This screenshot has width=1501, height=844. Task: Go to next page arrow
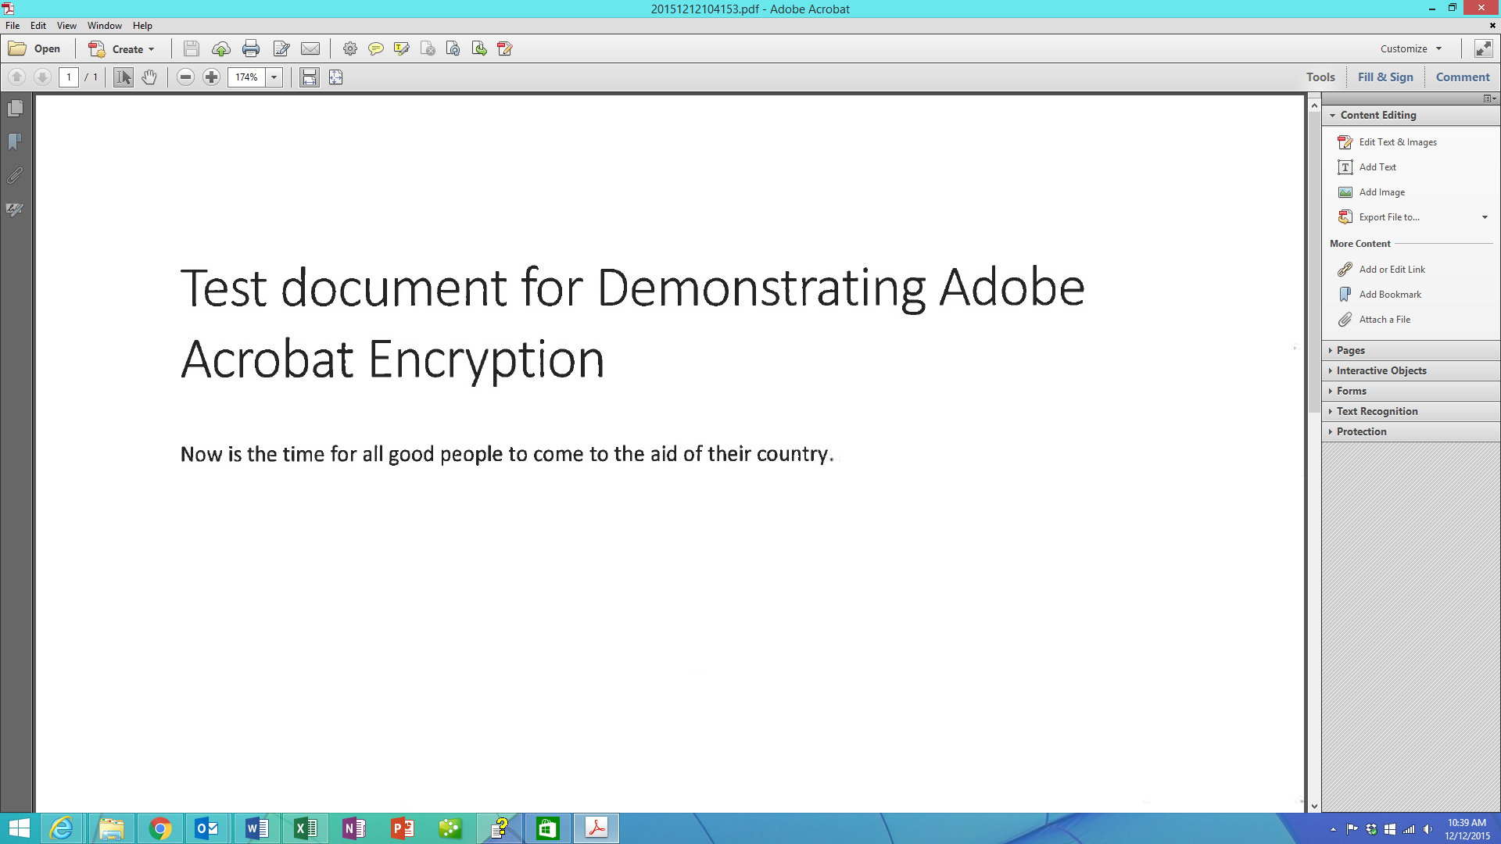click(43, 77)
